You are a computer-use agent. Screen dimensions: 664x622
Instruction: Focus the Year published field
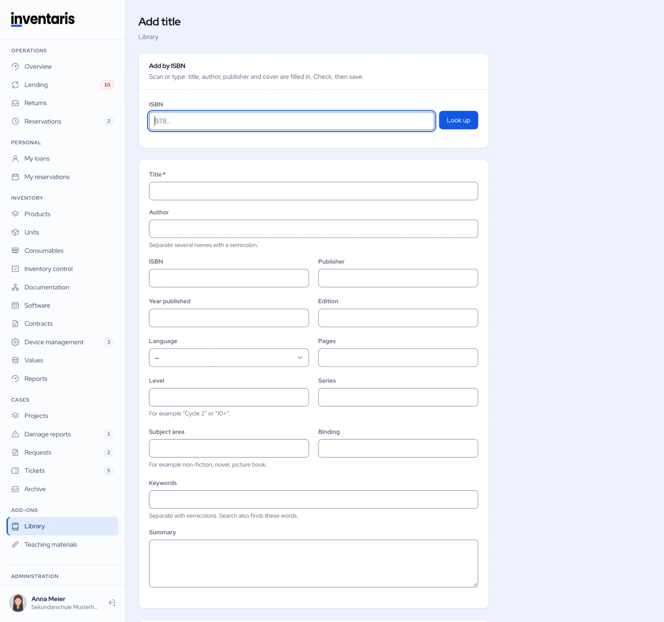pos(229,318)
